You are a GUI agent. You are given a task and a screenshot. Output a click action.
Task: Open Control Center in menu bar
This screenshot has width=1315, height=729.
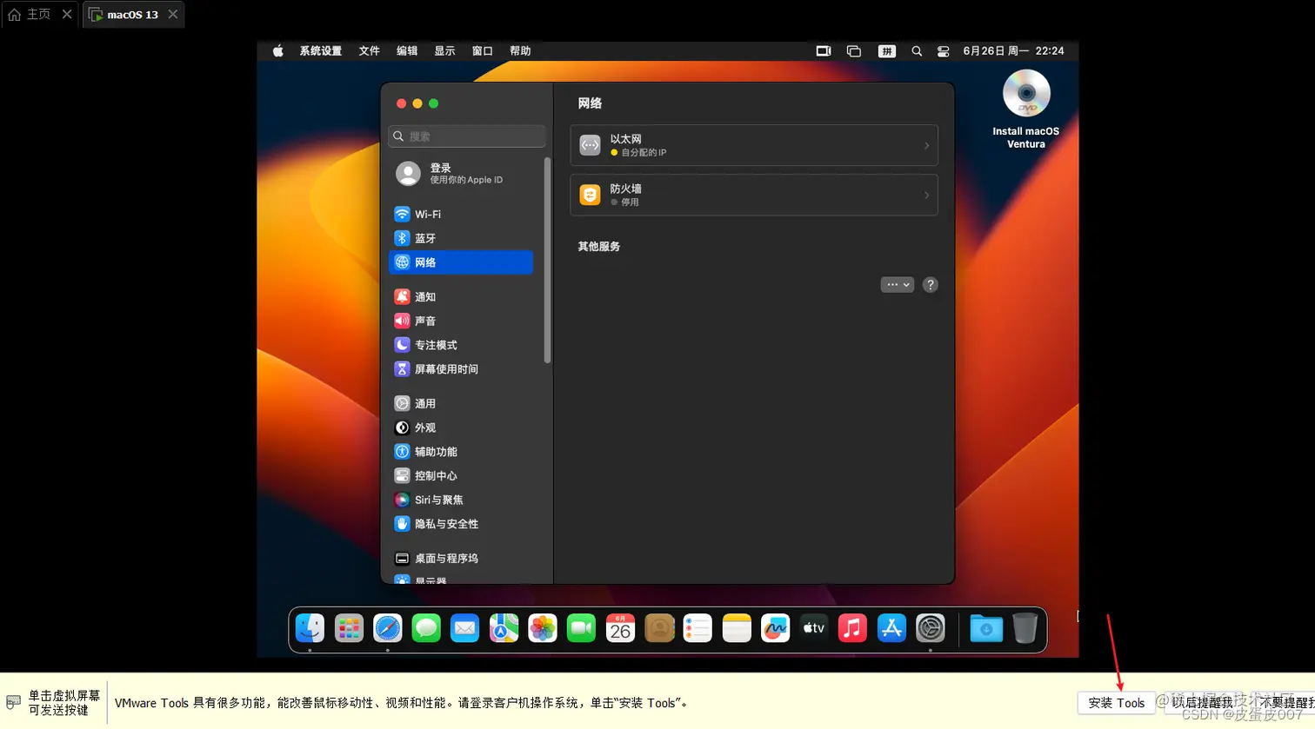(943, 51)
